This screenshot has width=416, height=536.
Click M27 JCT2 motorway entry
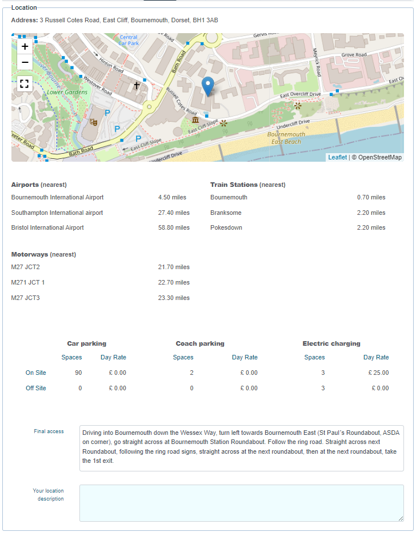pyautogui.click(x=26, y=267)
